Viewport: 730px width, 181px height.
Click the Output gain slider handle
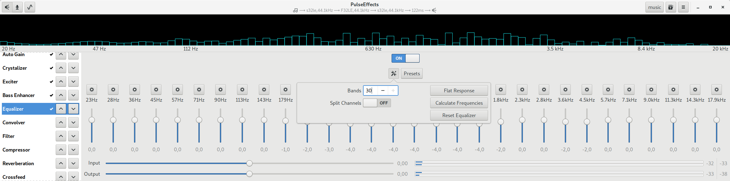click(x=249, y=174)
